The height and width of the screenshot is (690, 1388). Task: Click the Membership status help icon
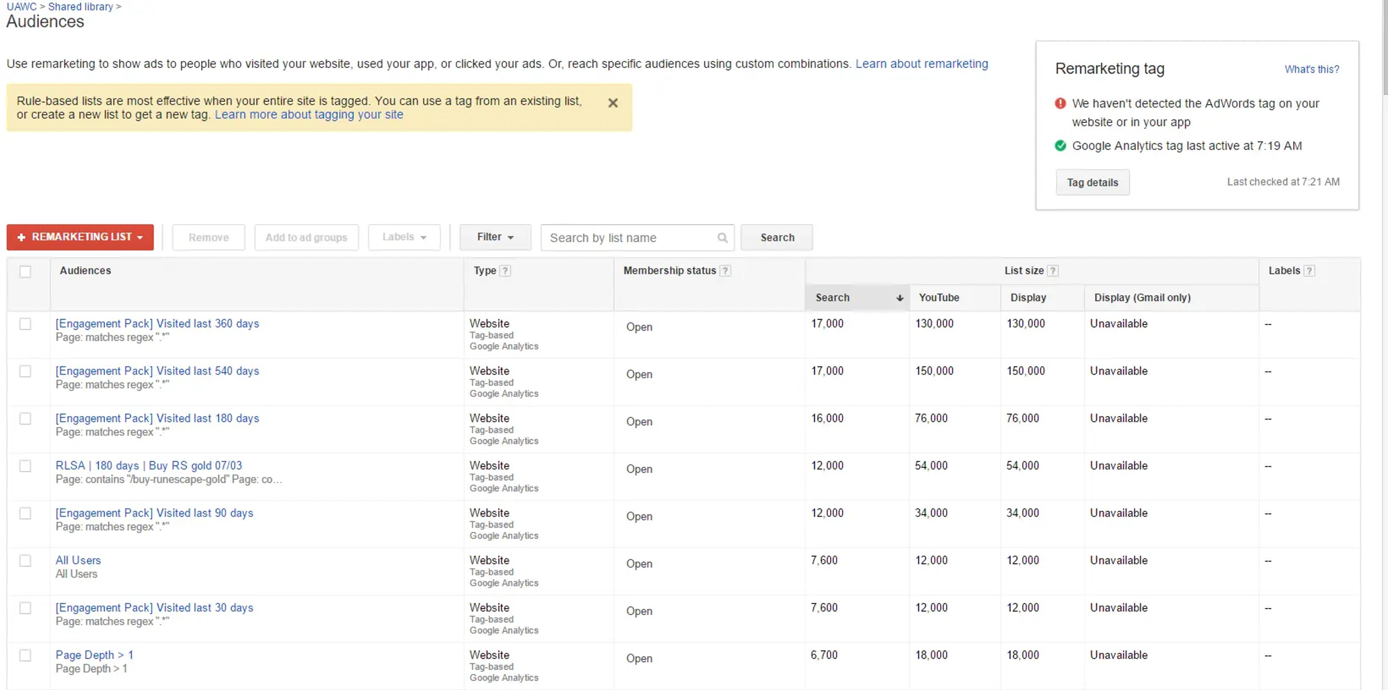click(725, 271)
